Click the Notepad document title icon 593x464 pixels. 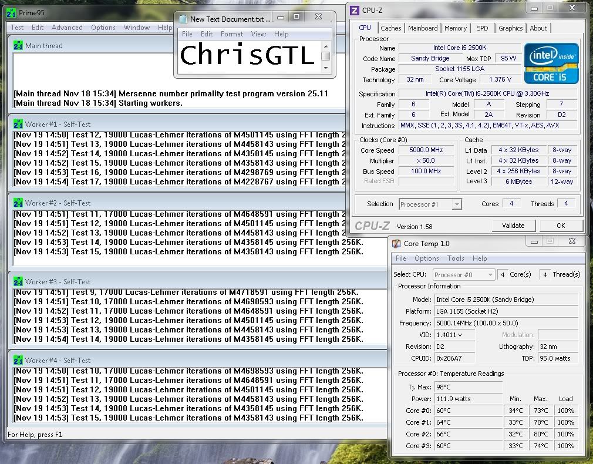[182, 19]
